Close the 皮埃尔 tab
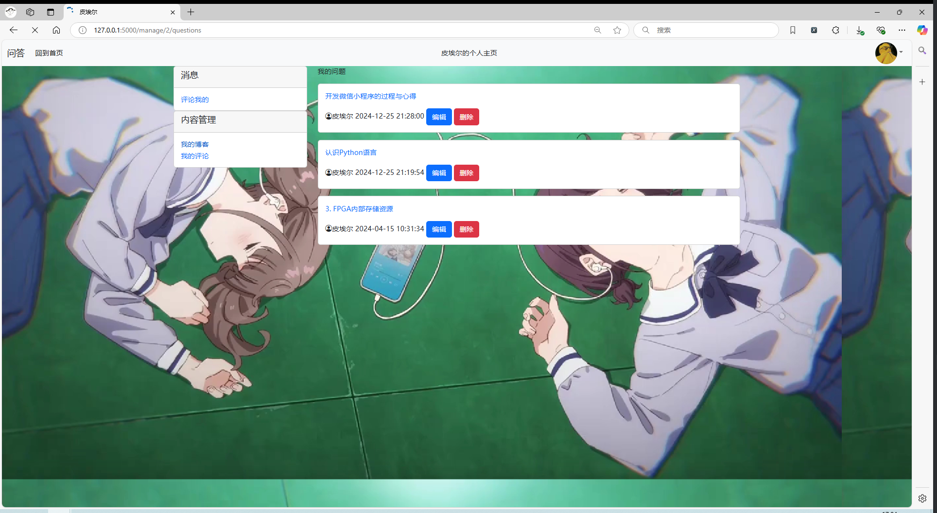Viewport: 937px width, 513px height. point(173,12)
